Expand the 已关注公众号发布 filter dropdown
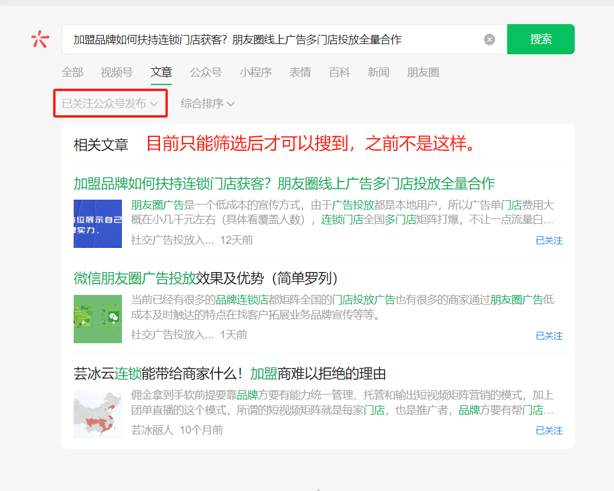This screenshot has height=491, width=614. click(x=110, y=104)
